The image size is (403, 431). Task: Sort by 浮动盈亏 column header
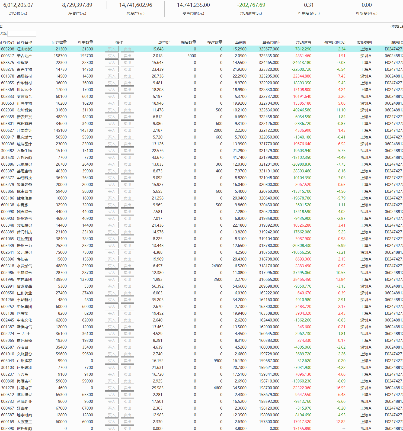coord(303,42)
